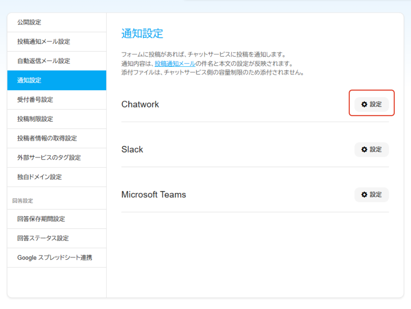
Task: Open 投稿者情報の取得設定
Action: (57, 138)
